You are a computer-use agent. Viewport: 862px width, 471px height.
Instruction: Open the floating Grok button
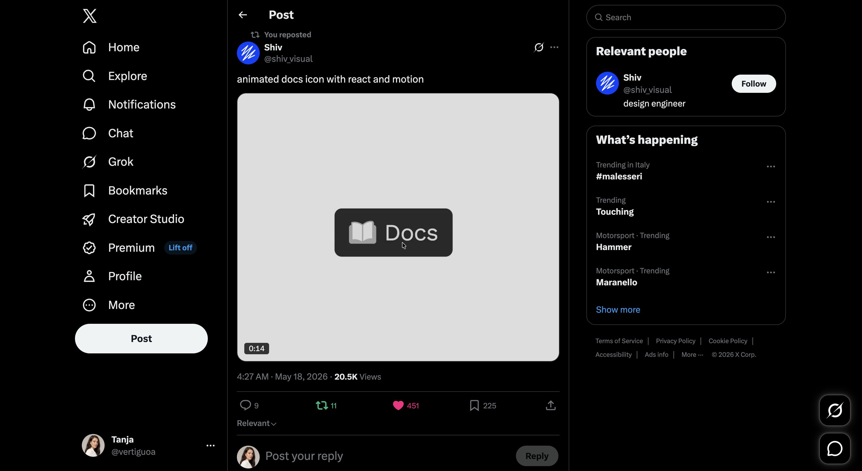[835, 411]
